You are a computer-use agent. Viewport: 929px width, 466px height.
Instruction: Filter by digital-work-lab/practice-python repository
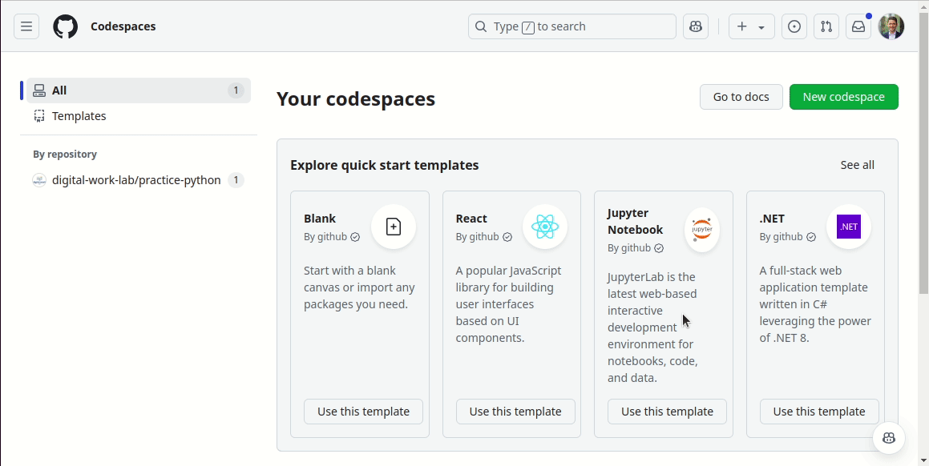pos(136,180)
